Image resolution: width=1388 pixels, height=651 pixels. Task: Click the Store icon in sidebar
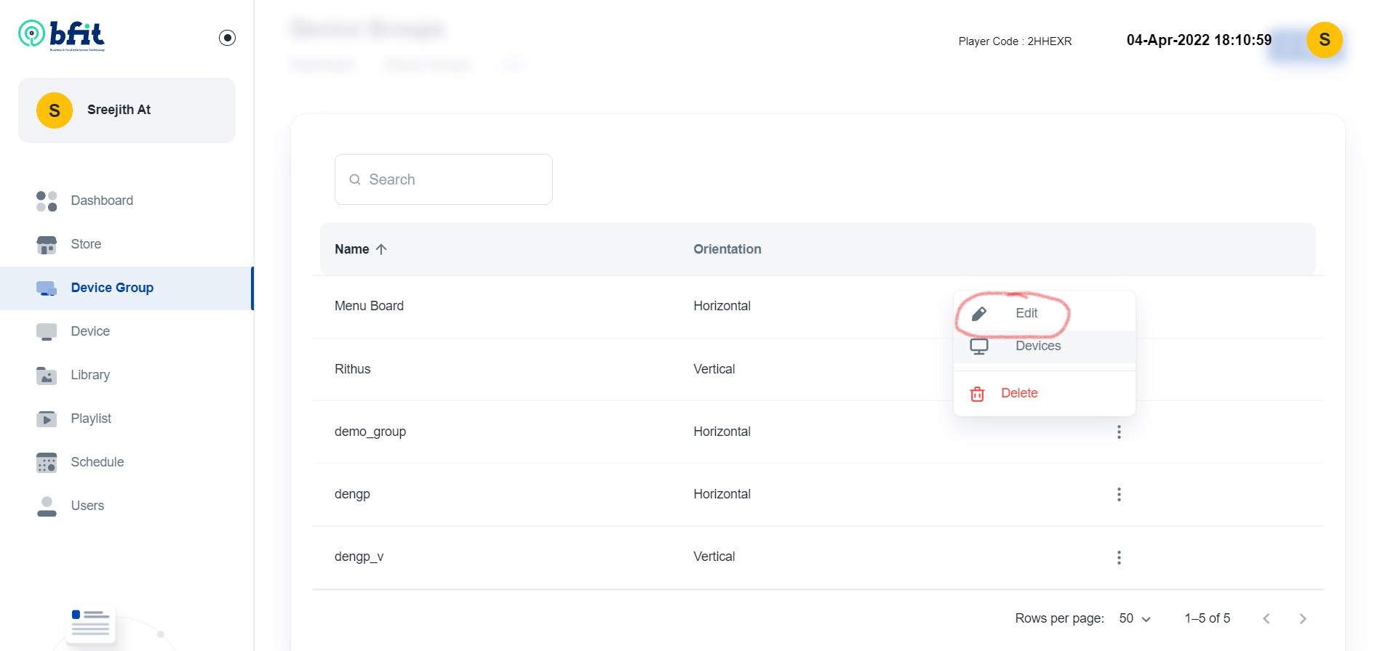coord(47,245)
